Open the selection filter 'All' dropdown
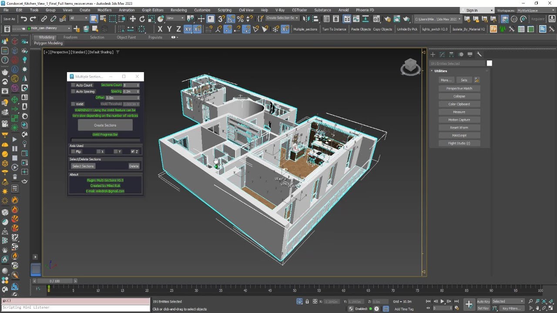This screenshot has height=313, width=557. (78, 18)
